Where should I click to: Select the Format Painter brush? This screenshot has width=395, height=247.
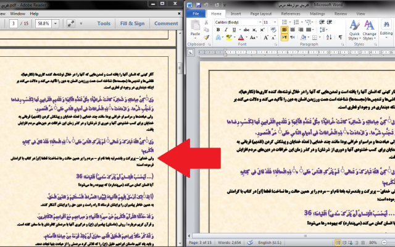pos(206,37)
